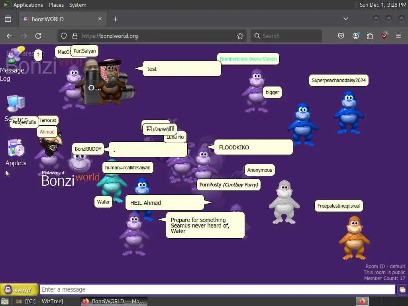Click the name tag Numberblock Score-Eleven

tap(248, 59)
